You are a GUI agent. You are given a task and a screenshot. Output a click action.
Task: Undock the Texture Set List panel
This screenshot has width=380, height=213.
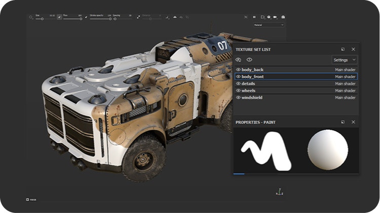tap(343, 49)
